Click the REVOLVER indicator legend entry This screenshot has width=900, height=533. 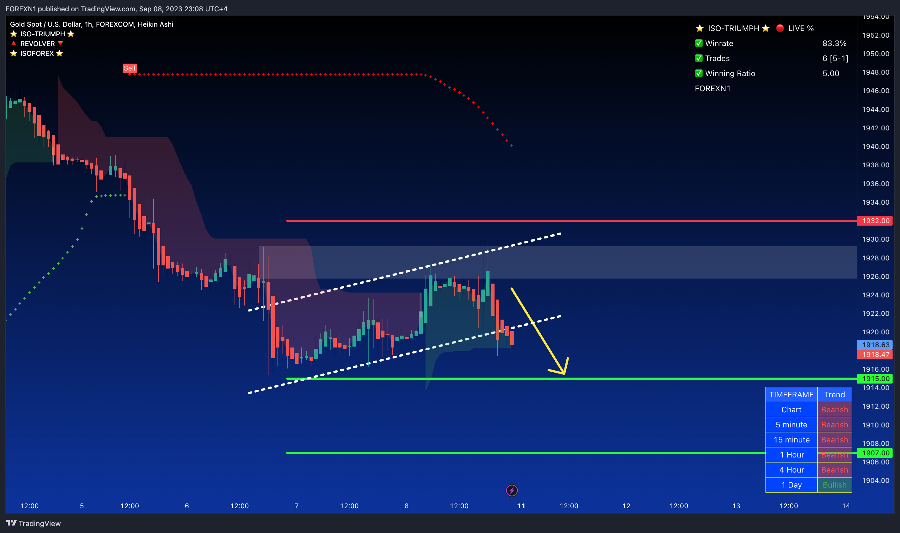click(37, 44)
